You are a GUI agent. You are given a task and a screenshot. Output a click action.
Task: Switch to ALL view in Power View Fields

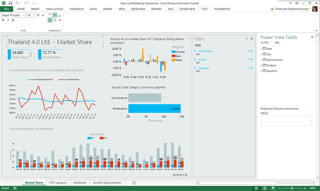277,42
